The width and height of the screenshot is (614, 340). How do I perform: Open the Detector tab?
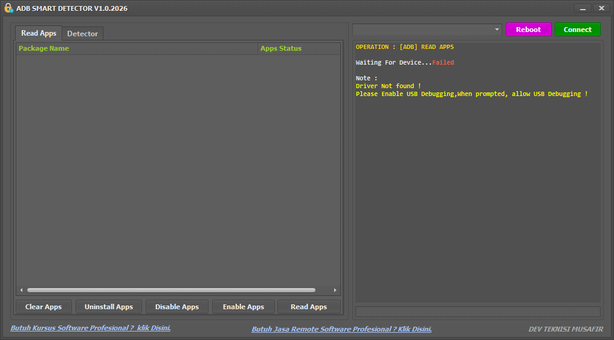[82, 34]
